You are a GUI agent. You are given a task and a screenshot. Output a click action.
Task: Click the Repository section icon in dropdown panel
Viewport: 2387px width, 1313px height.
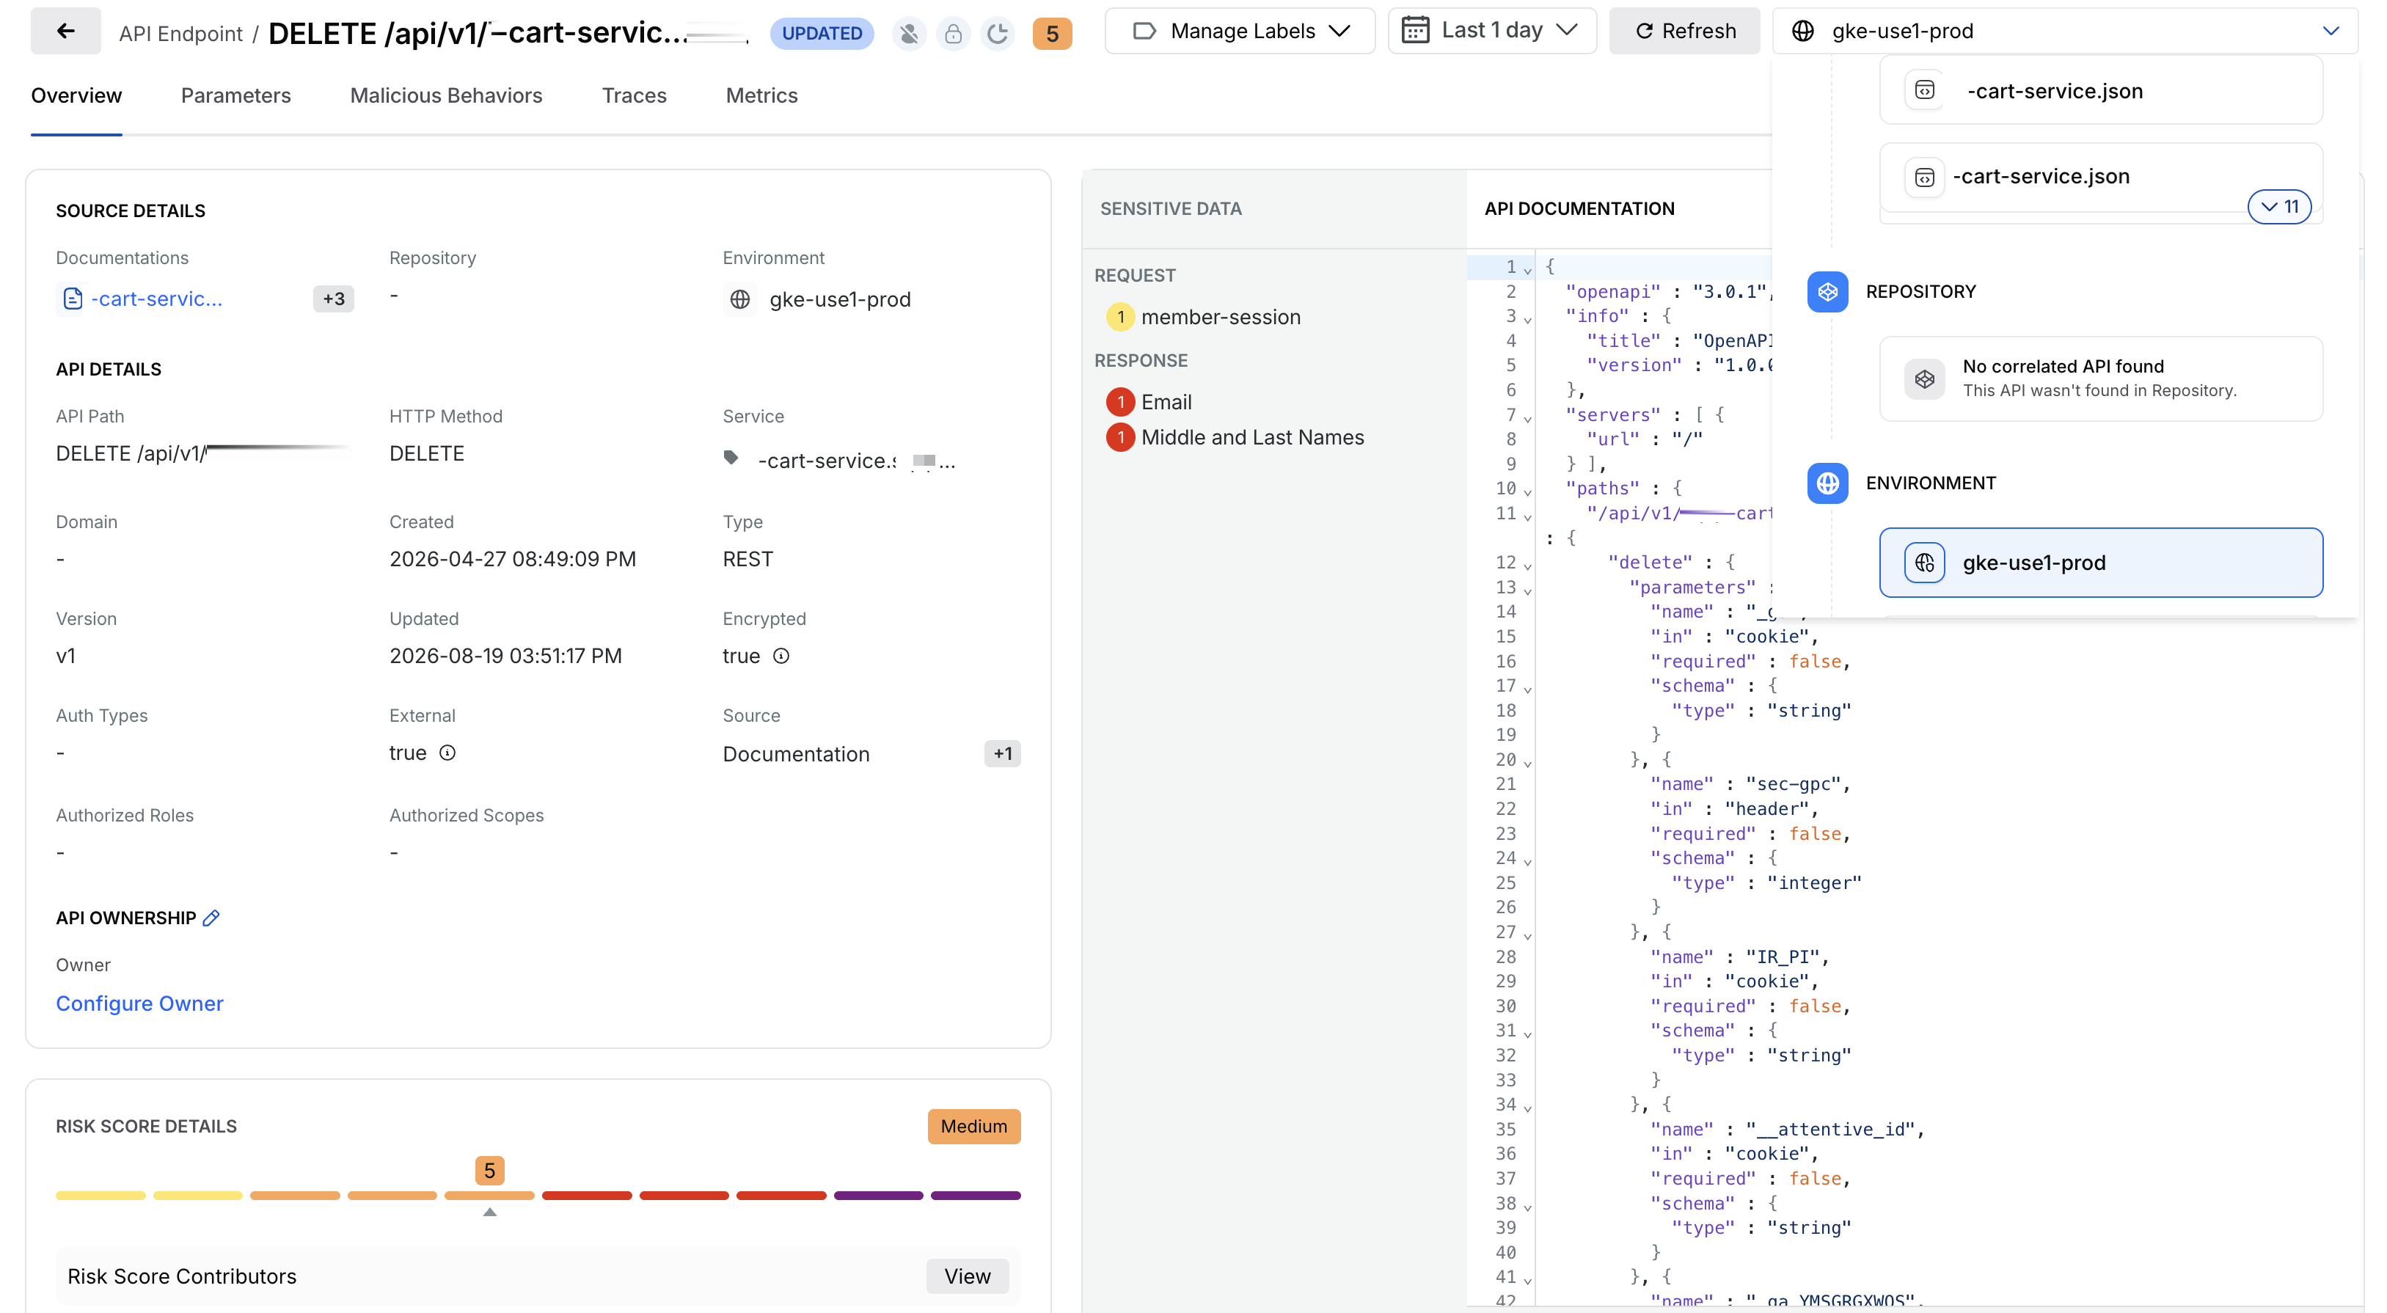coord(1827,292)
